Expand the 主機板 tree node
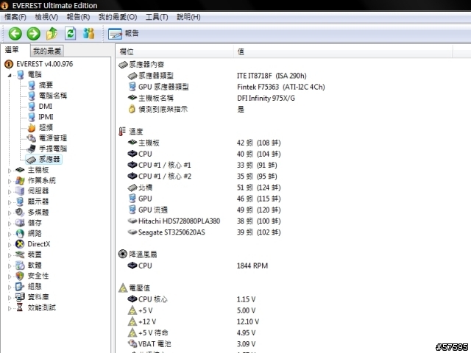 [10, 171]
